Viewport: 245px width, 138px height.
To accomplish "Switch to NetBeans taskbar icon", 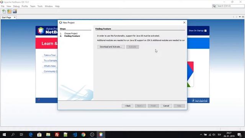I will [x=101, y=135].
